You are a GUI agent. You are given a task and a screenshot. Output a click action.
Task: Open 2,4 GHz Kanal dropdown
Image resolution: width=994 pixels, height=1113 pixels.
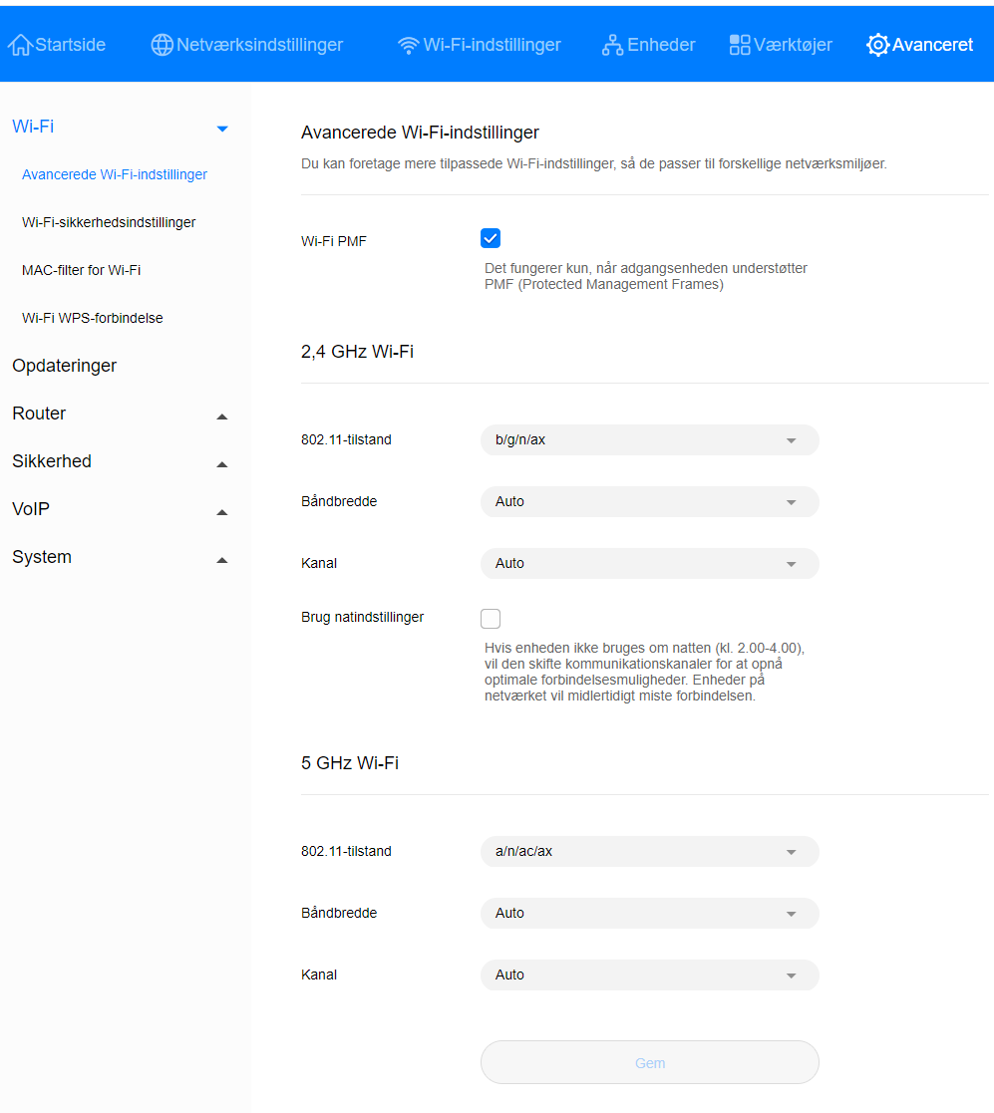[650, 564]
